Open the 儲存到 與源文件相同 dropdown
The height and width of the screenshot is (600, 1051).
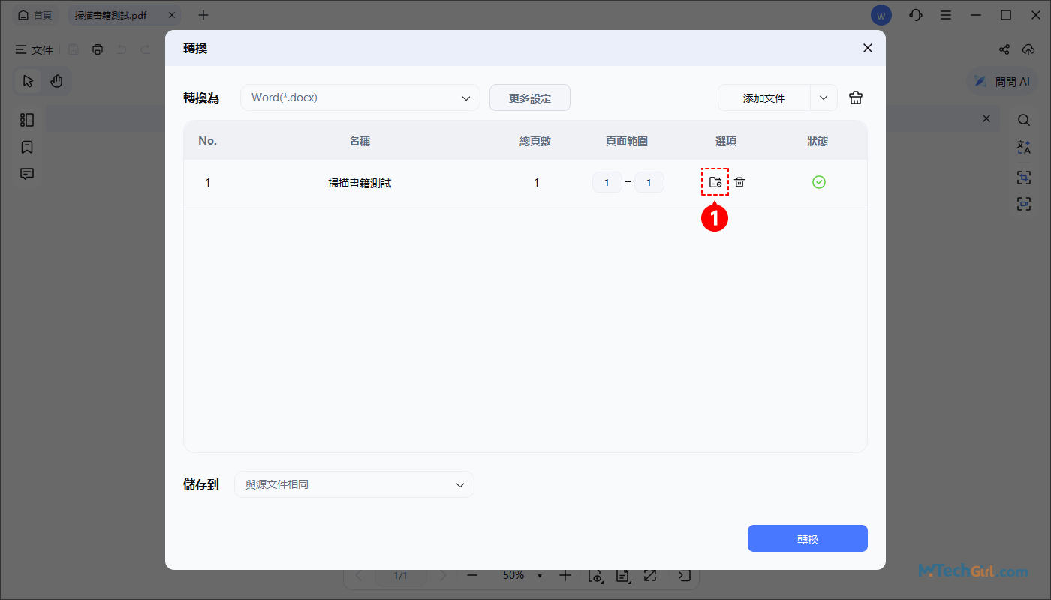coord(354,484)
